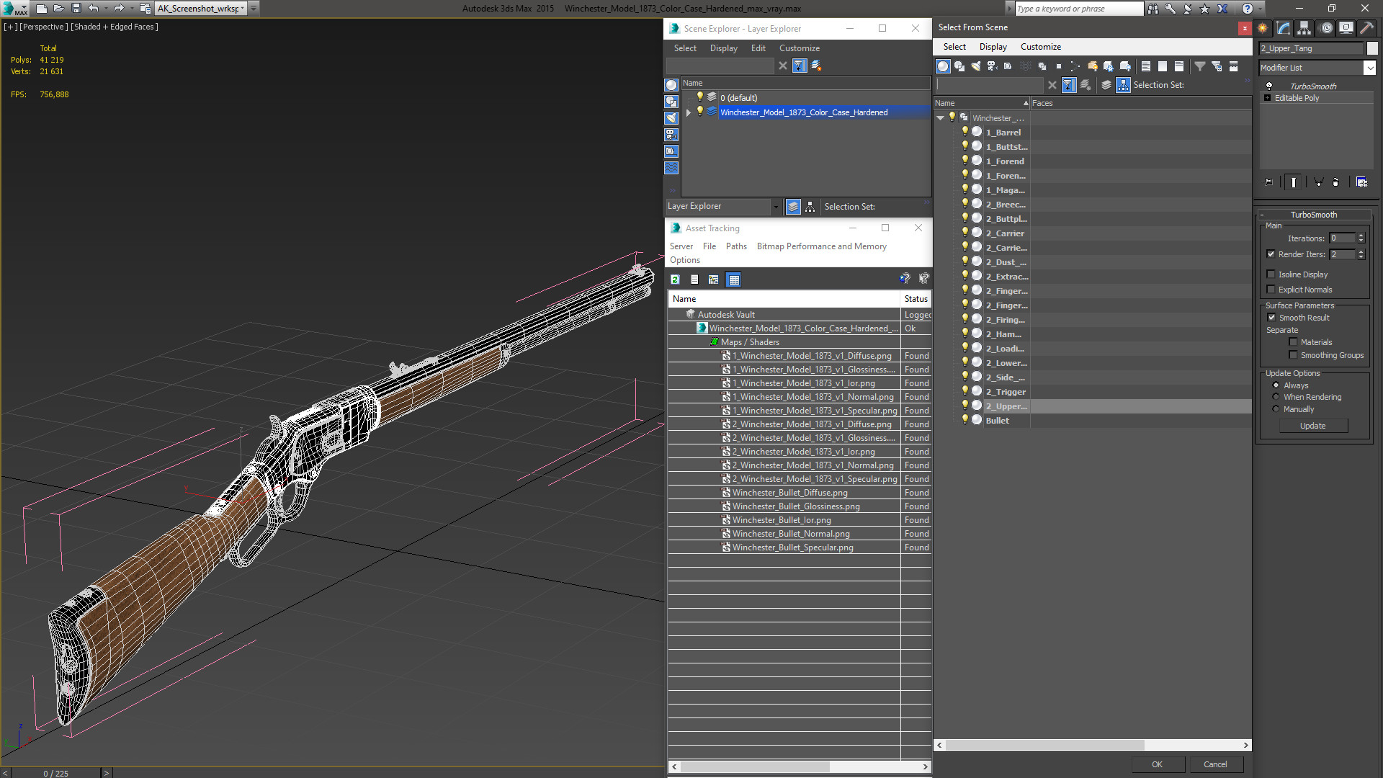Open the Modify command panel tab
Viewport: 1383px width, 778px height.
tap(1284, 28)
